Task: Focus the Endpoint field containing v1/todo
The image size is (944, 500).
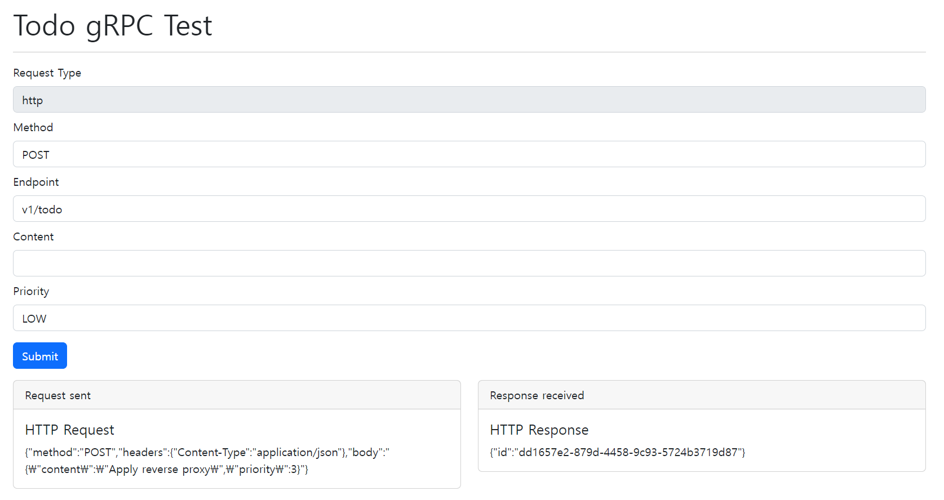Action: (x=469, y=209)
